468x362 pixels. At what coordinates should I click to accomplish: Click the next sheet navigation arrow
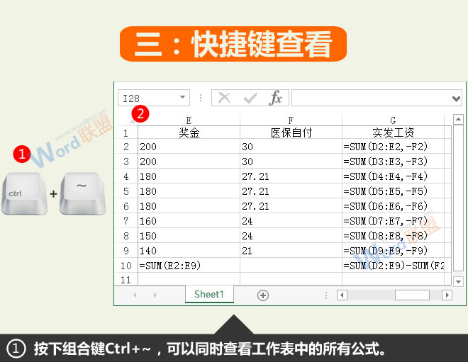(x=155, y=295)
